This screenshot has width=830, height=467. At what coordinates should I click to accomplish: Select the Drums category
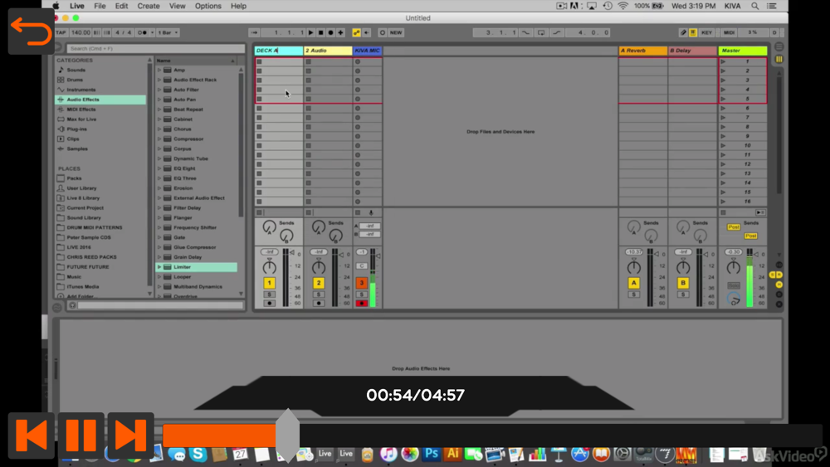click(75, 80)
